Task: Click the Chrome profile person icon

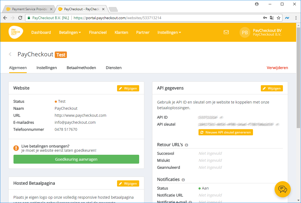Action: coord(257,4)
